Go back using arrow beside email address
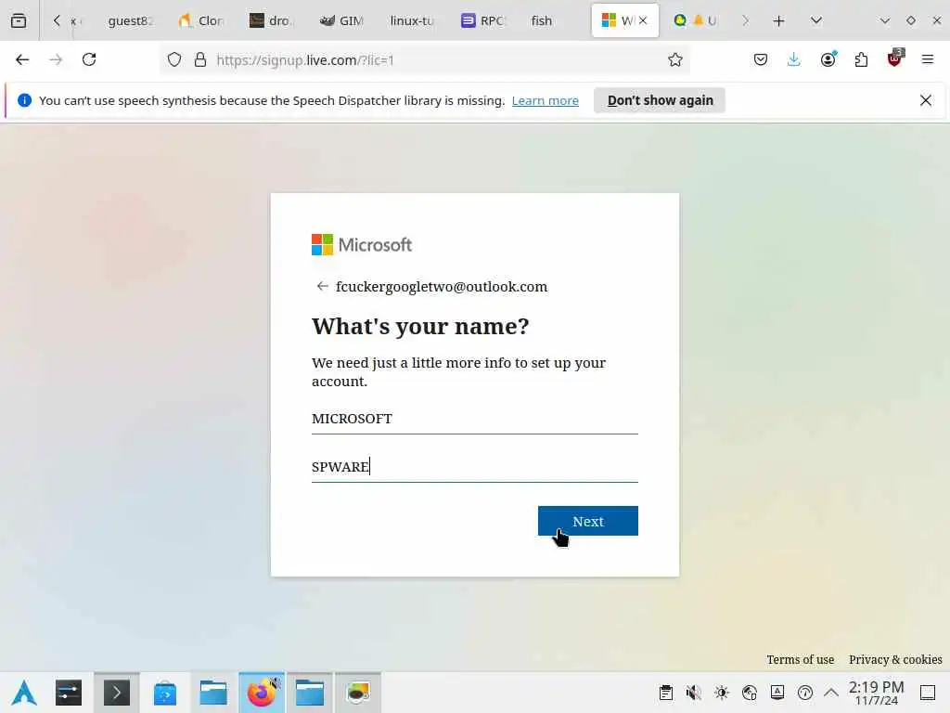 click(322, 286)
